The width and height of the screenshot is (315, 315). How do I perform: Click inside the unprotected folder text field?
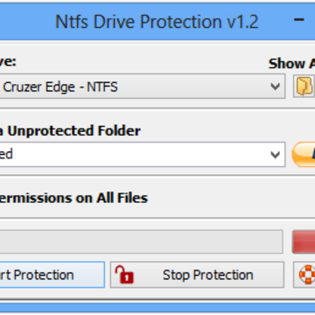click(143, 154)
